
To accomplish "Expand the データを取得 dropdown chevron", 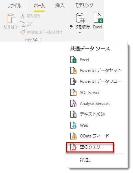I will [x=80, y=32].
